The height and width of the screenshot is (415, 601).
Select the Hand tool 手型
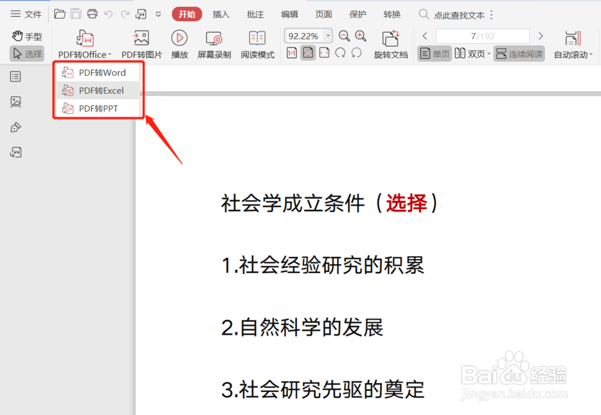[x=27, y=35]
